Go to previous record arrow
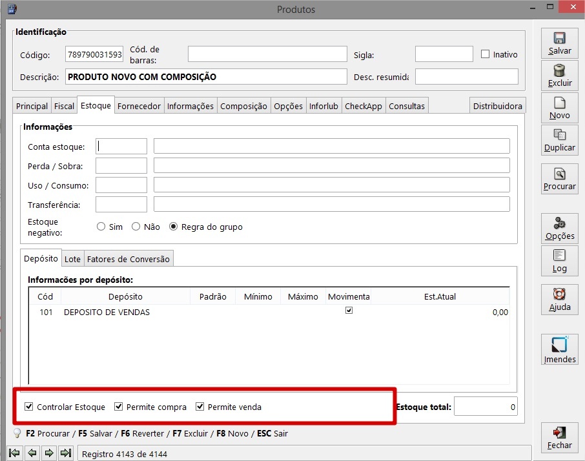This screenshot has width=585, height=461. coord(32,453)
